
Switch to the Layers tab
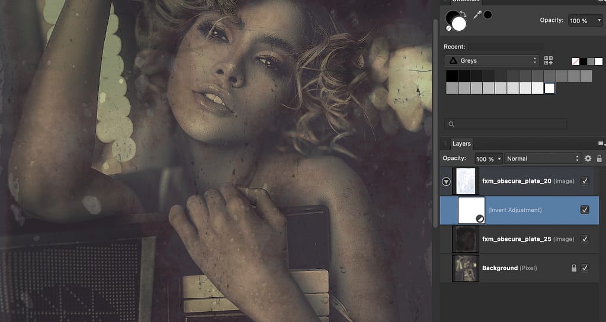(x=461, y=144)
